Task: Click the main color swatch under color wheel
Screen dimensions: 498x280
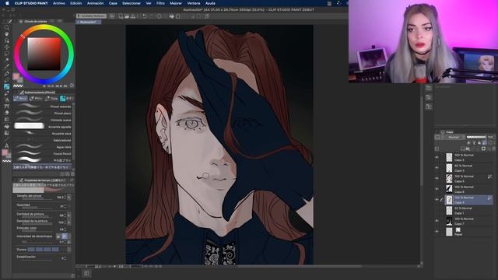Action: [x=16, y=76]
